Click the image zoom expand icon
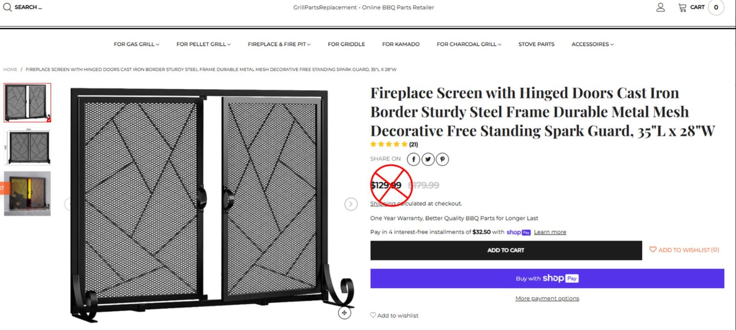 (x=345, y=313)
